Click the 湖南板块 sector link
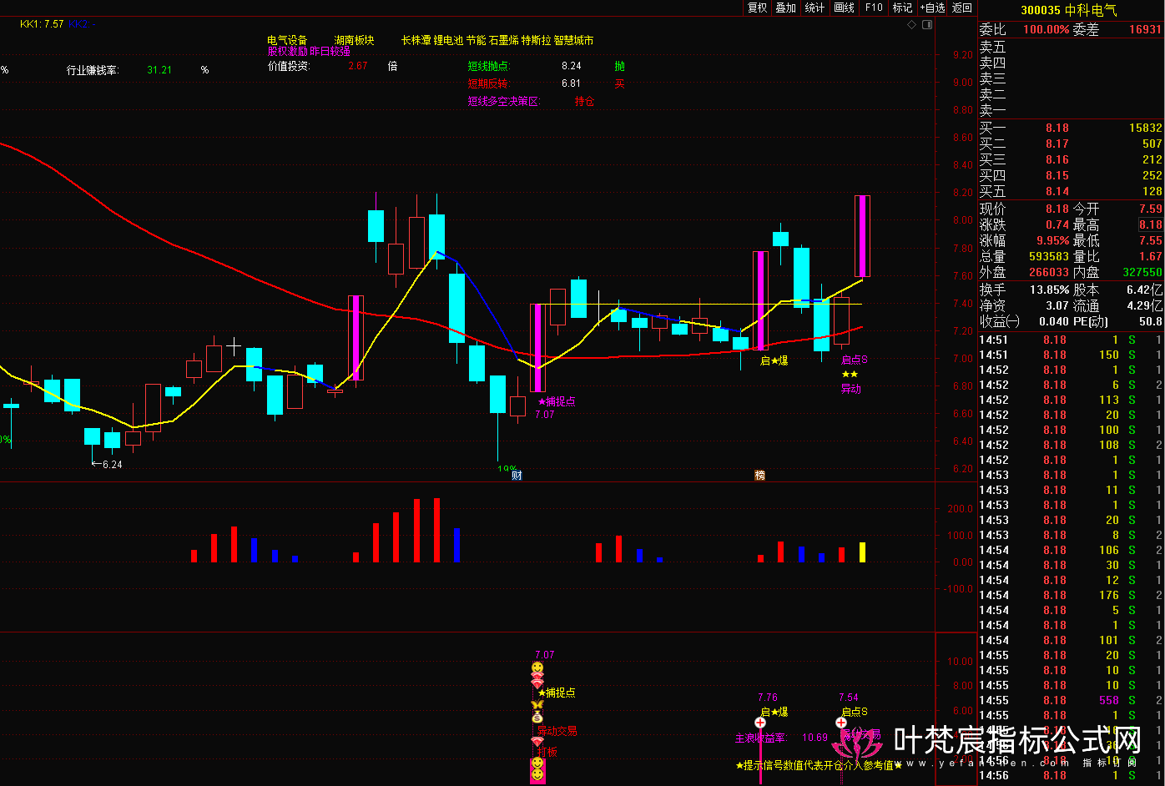Image resolution: width=1165 pixels, height=786 pixels. tap(354, 40)
